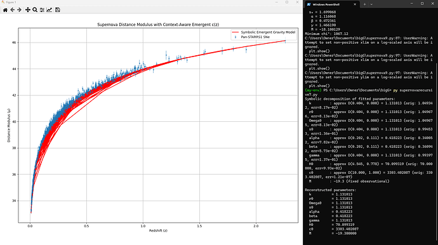Image resolution: width=438 pixels, height=245 pixels.
Task: Go forward to next plot view
Action: click(19, 10)
